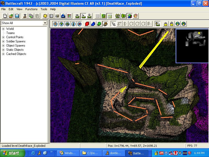Viewport: 209px width, 157px height.
Task: Toggle the leftmost plain padlock lock button
Action: (166, 24)
